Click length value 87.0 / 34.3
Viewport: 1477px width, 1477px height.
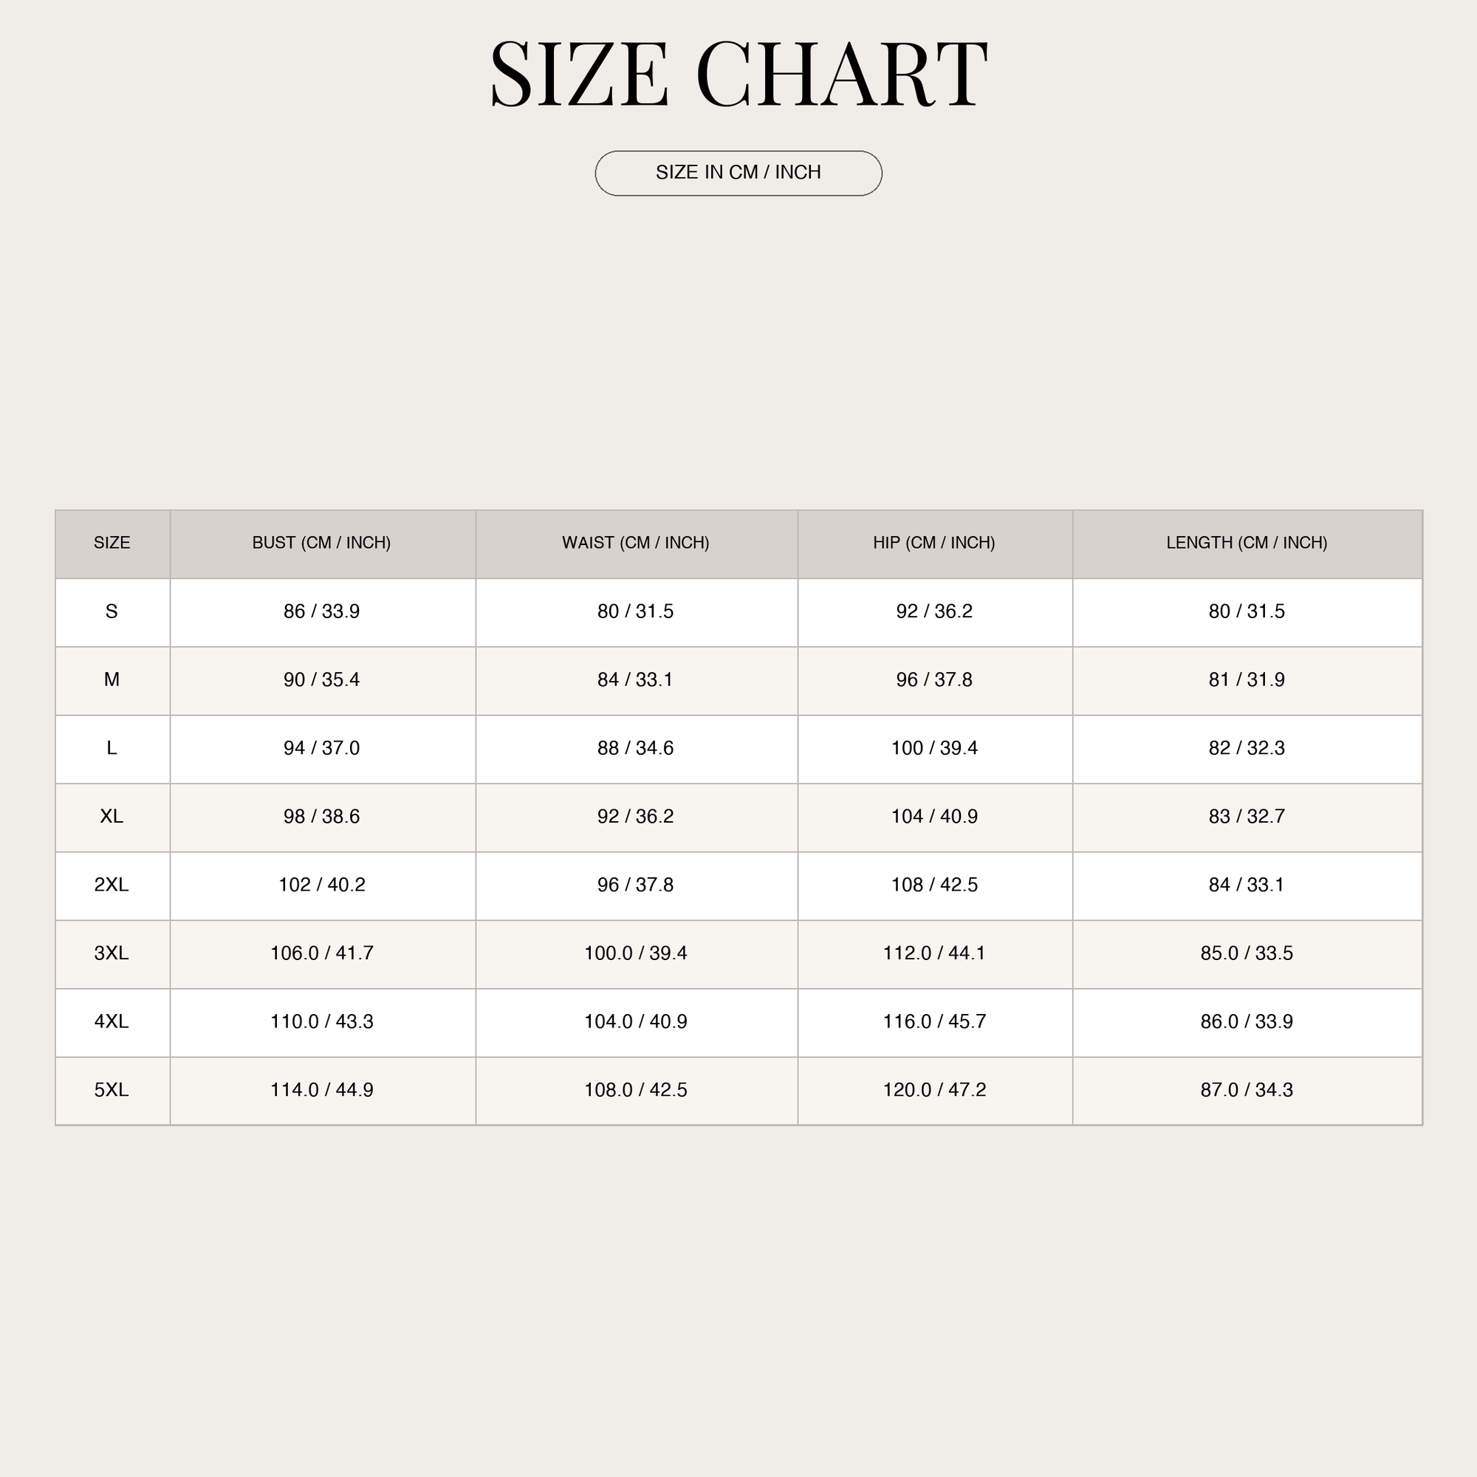point(1247,1090)
